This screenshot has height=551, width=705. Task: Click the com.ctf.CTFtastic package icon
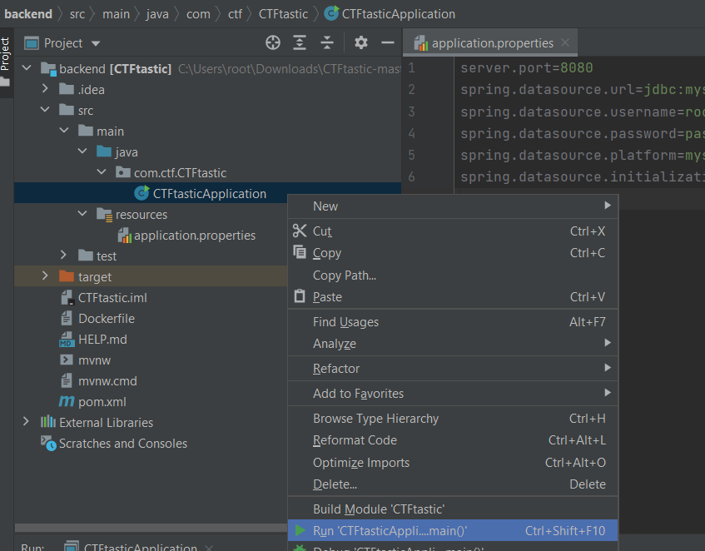123,172
